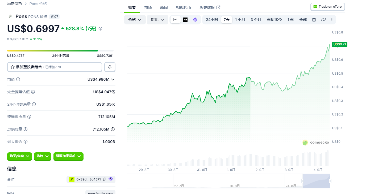
Task: Show info for 流通供应量
Action: [29, 117]
